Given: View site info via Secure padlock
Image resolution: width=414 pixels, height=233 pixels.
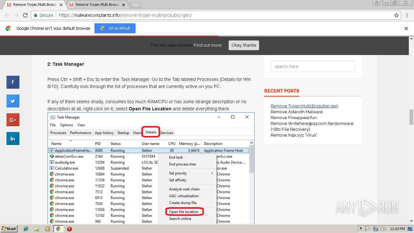Looking at the screenshot, I should click(x=44, y=15).
